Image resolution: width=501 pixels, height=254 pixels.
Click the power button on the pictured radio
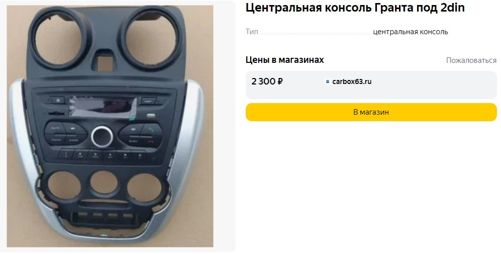[x=58, y=101]
